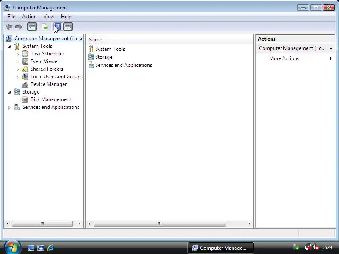Select More Actions in the Actions pane

[284, 58]
